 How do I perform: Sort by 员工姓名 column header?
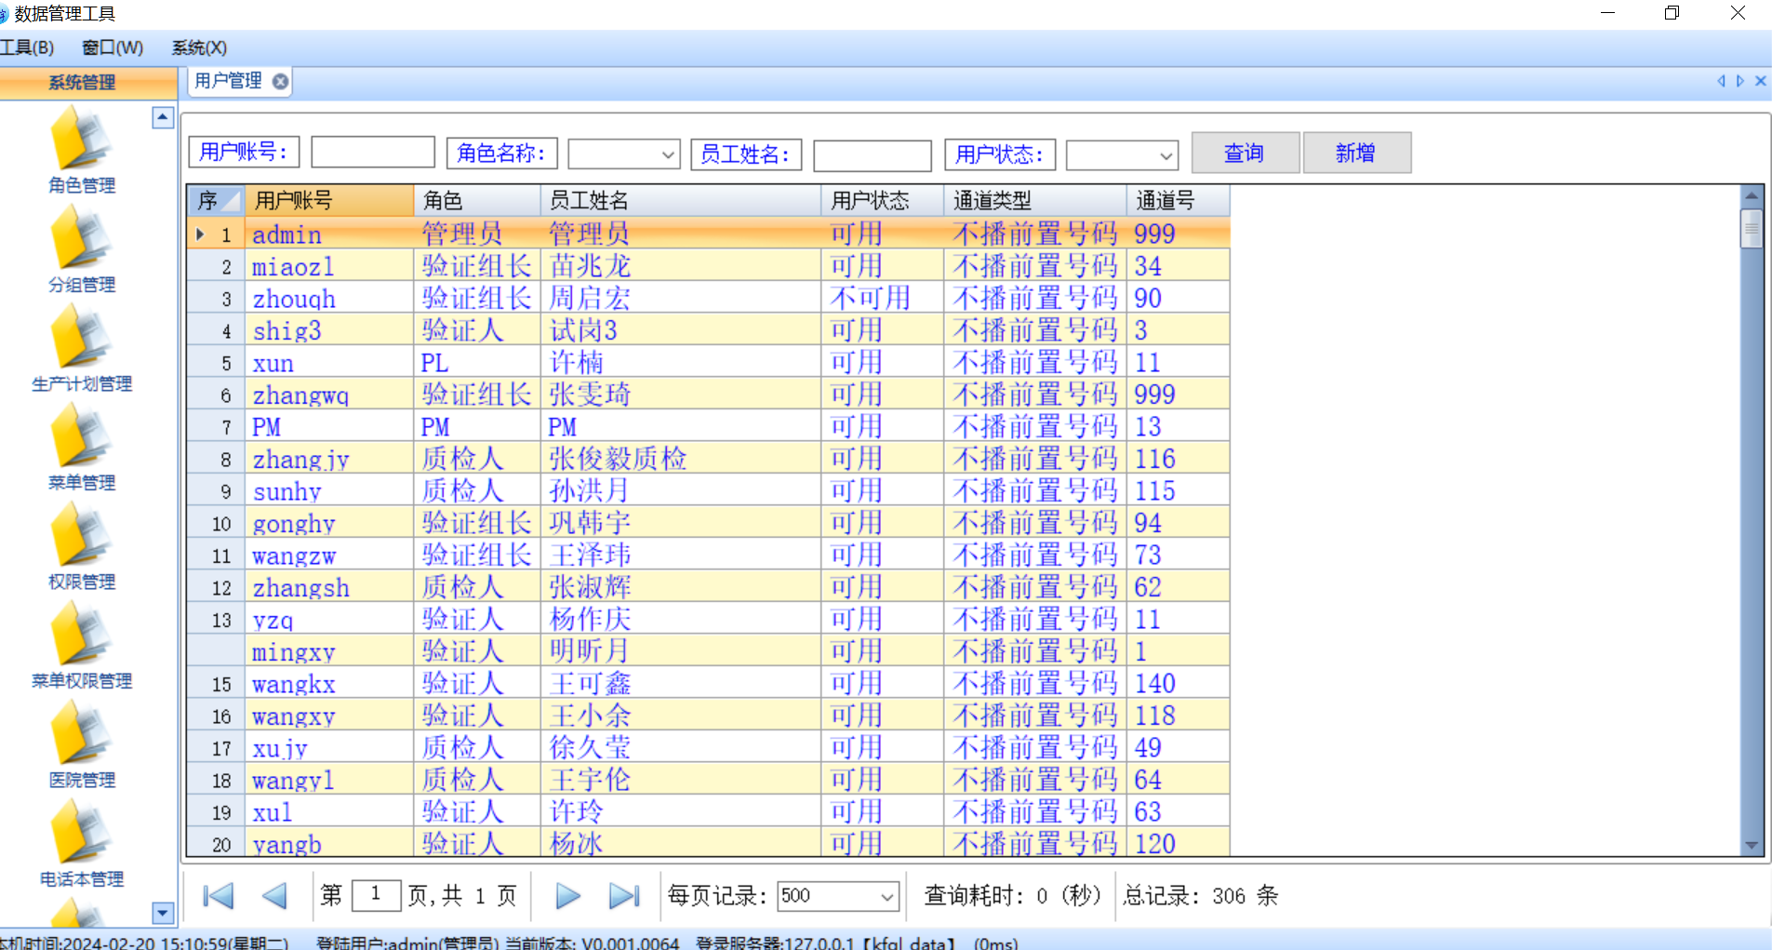(x=680, y=200)
